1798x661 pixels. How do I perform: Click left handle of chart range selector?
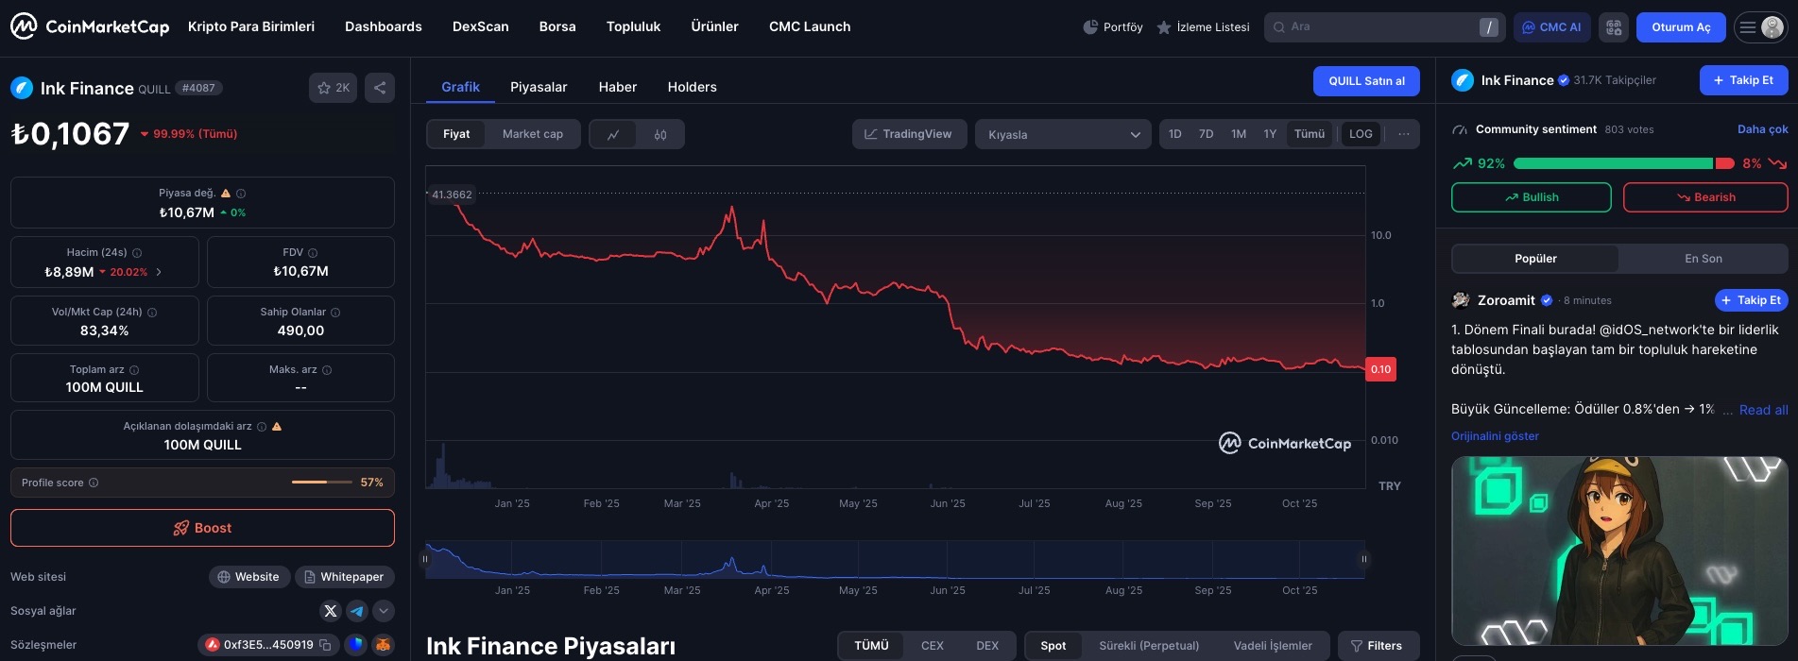coord(425,559)
